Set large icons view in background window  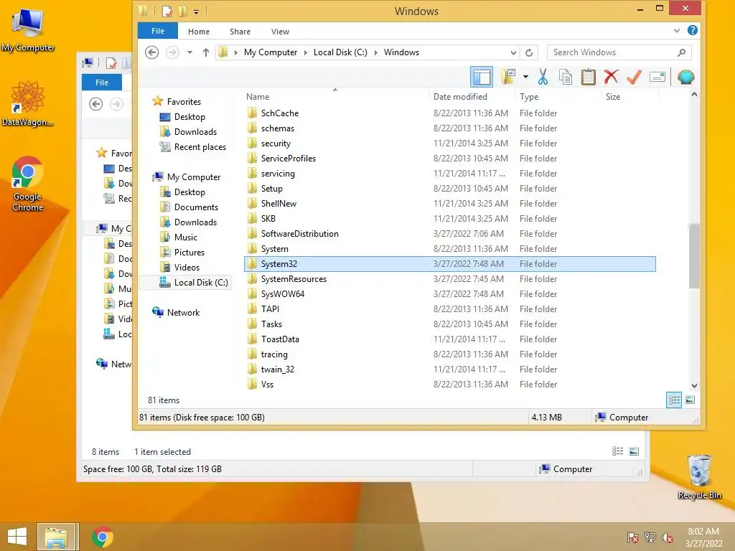coord(634,451)
